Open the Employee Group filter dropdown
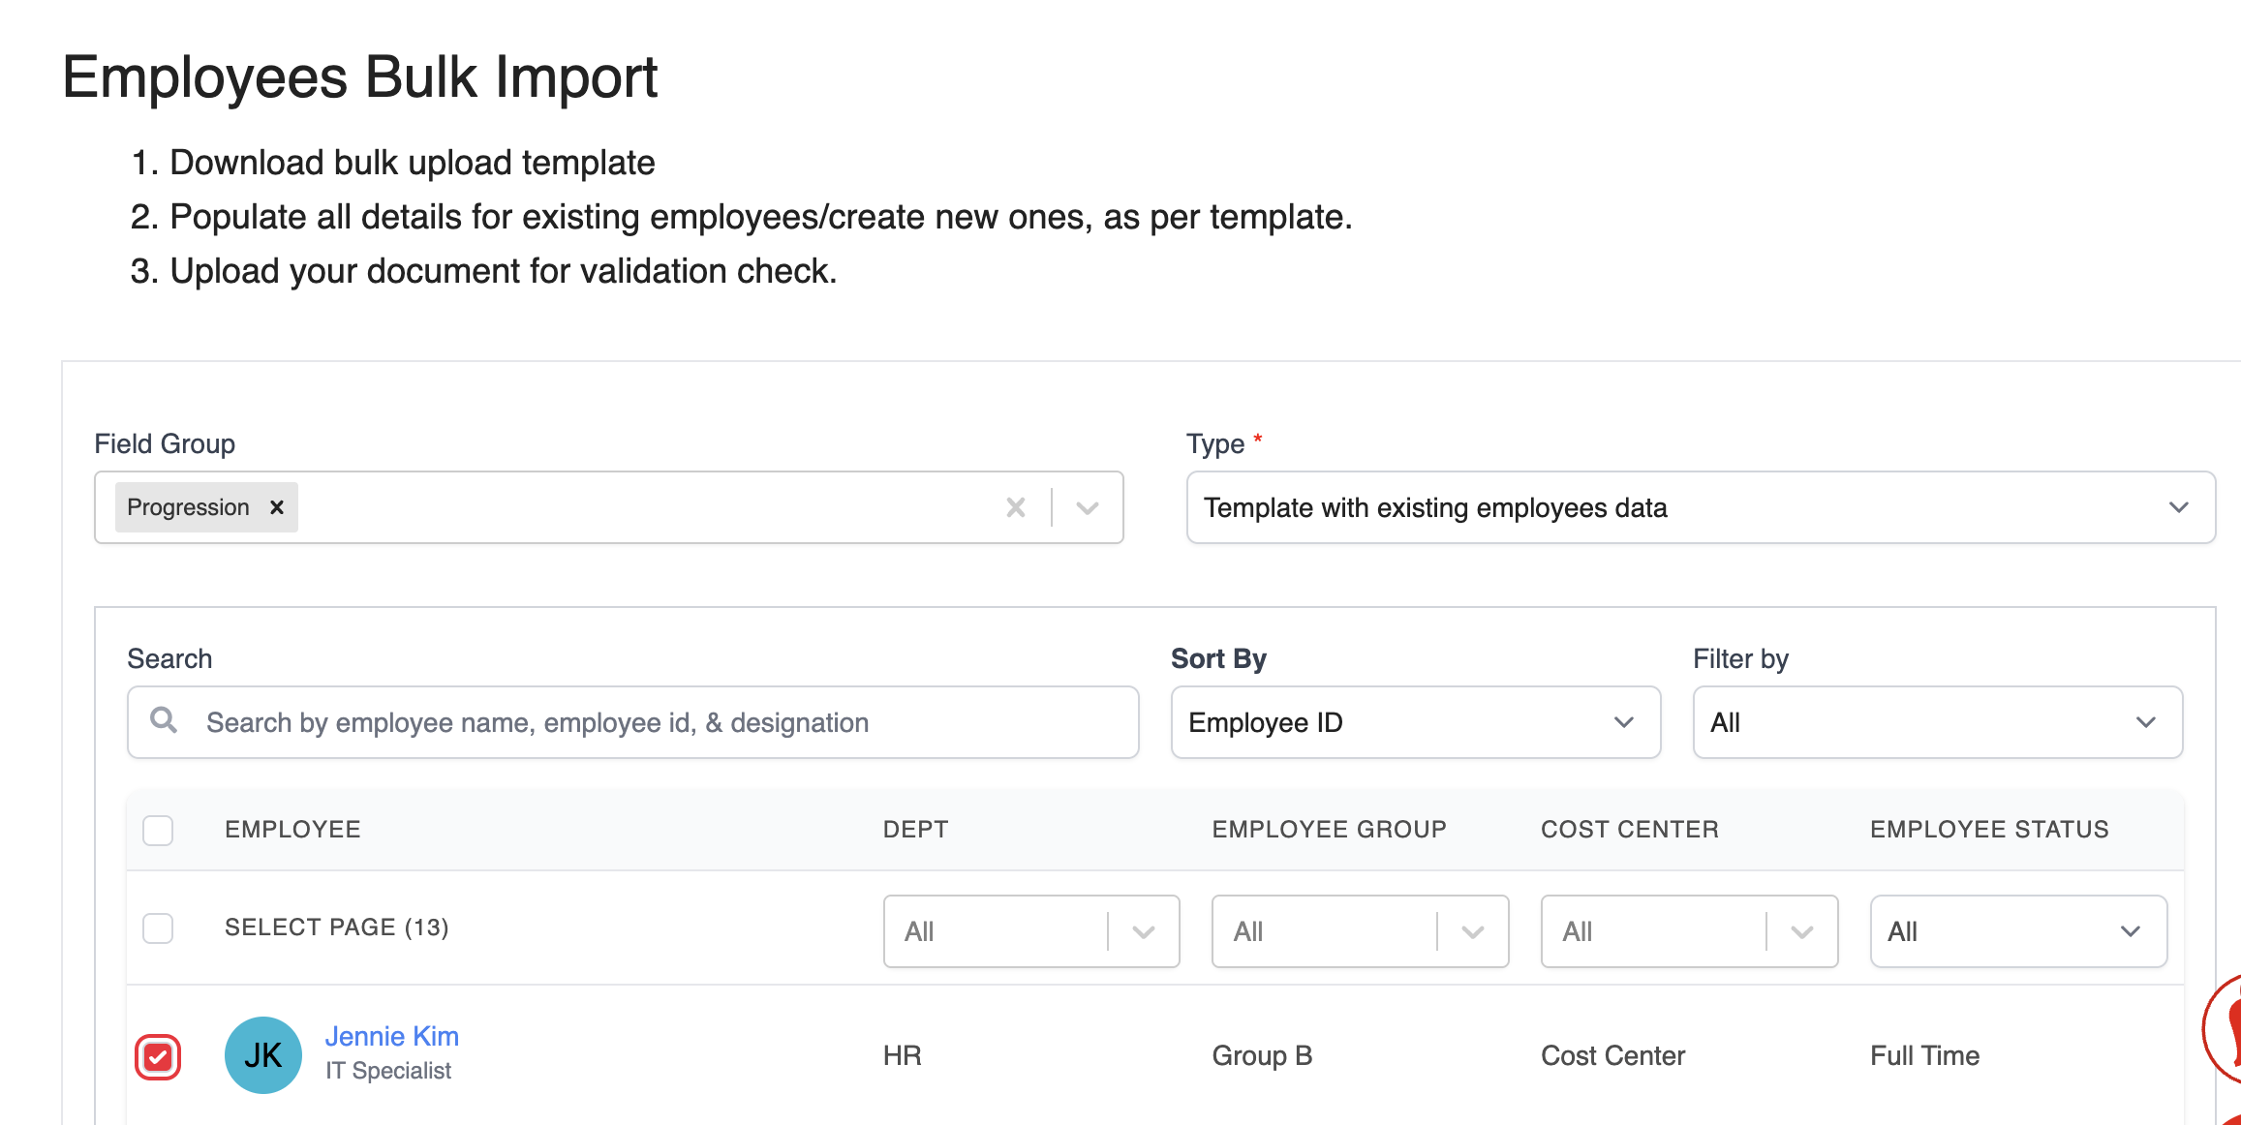Image resolution: width=2241 pixels, height=1125 pixels. [1360, 931]
